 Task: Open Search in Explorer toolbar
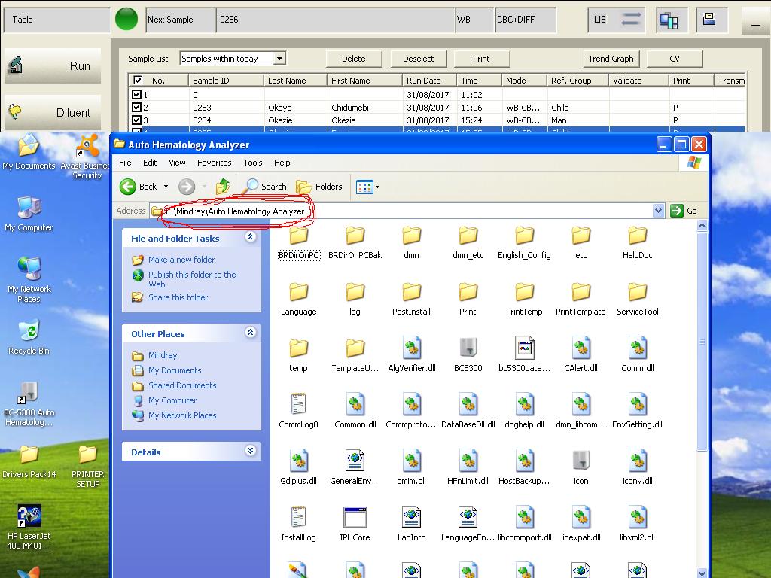(266, 187)
